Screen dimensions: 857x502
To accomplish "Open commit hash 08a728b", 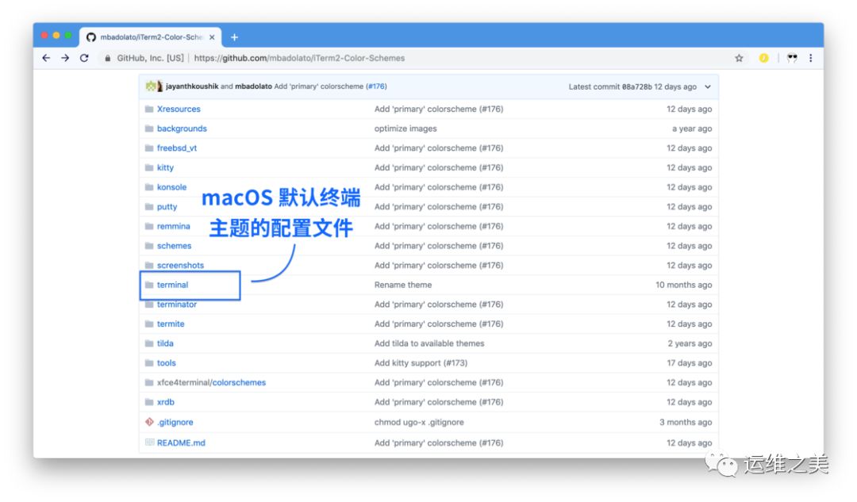I will [x=636, y=86].
